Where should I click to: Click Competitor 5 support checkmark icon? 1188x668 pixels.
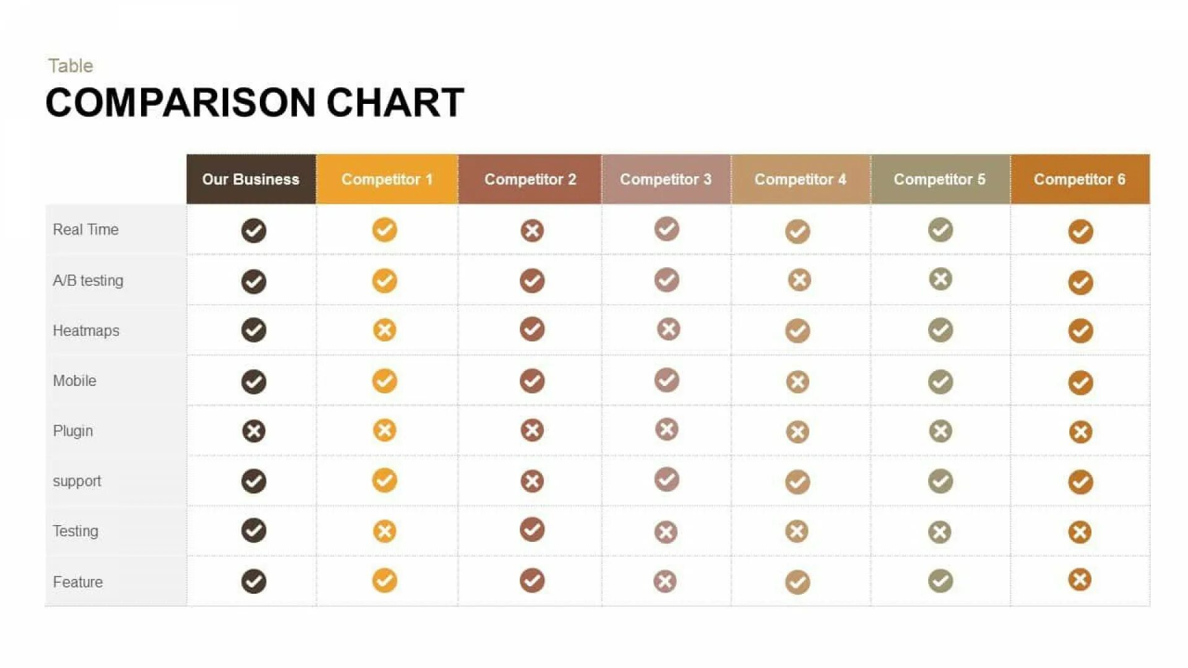click(940, 481)
